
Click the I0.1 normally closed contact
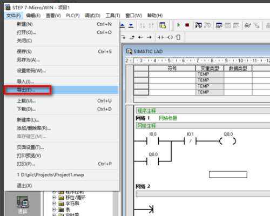click(190, 141)
